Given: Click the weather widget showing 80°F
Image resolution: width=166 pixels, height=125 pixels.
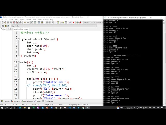Looking at the screenshot, I should click(125, 108).
